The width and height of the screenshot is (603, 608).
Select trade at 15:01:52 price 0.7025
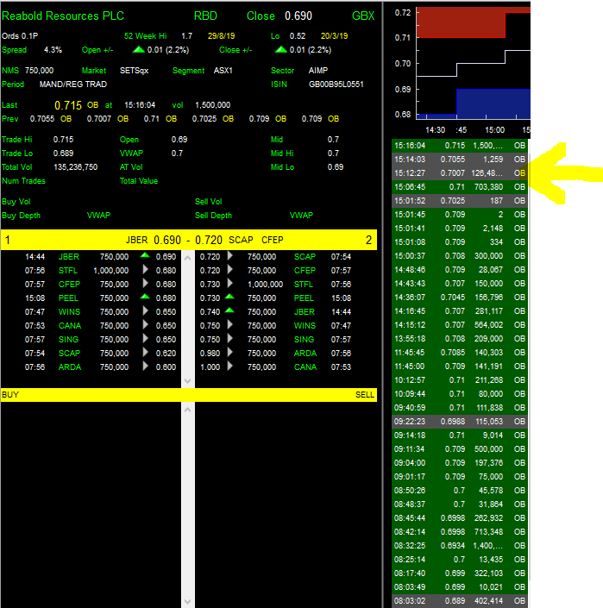click(460, 201)
